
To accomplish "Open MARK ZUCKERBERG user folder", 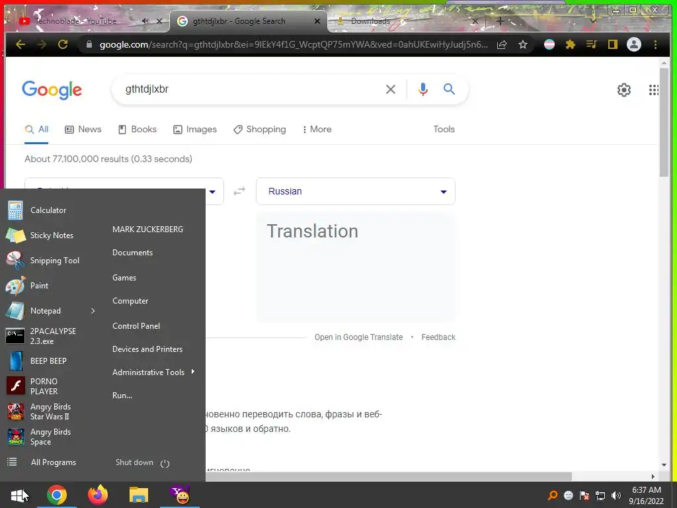I will click(x=147, y=230).
